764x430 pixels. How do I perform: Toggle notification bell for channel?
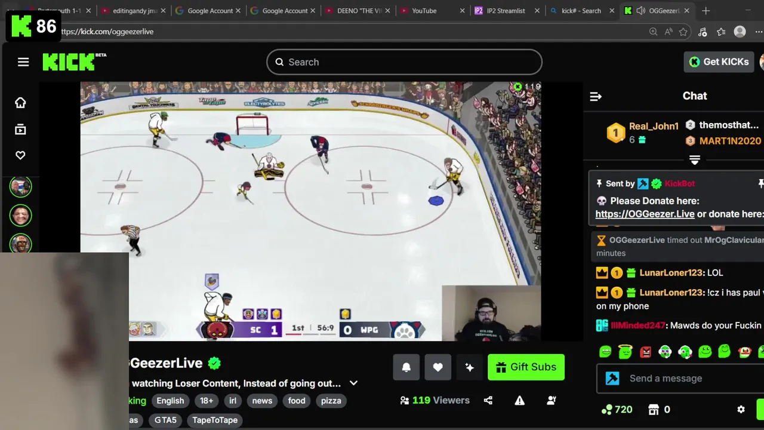(x=406, y=367)
